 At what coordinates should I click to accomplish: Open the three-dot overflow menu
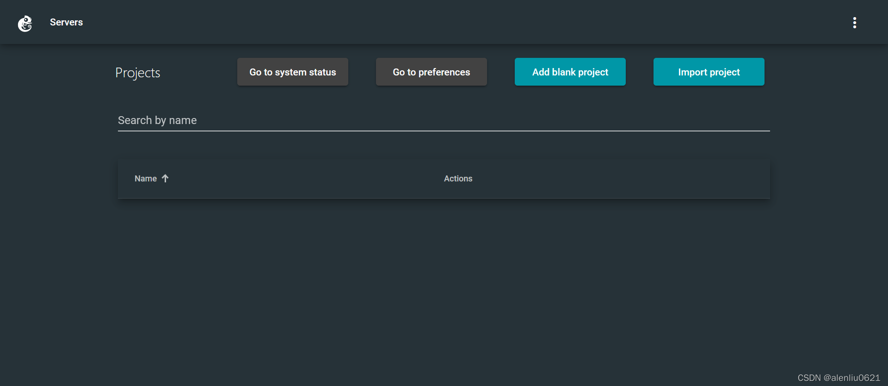click(854, 23)
